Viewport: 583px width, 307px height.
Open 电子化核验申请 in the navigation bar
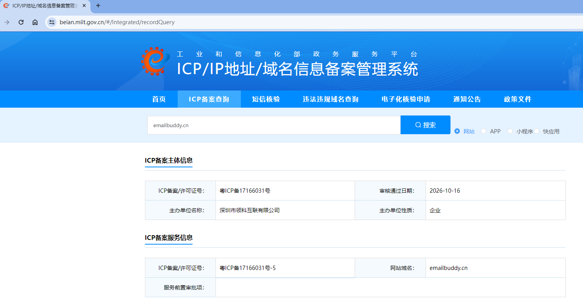pyautogui.click(x=406, y=99)
